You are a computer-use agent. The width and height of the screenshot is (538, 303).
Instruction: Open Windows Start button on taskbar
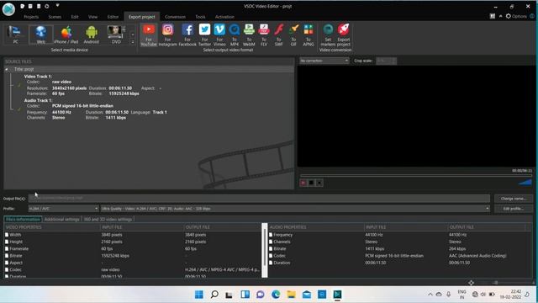click(199, 295)
